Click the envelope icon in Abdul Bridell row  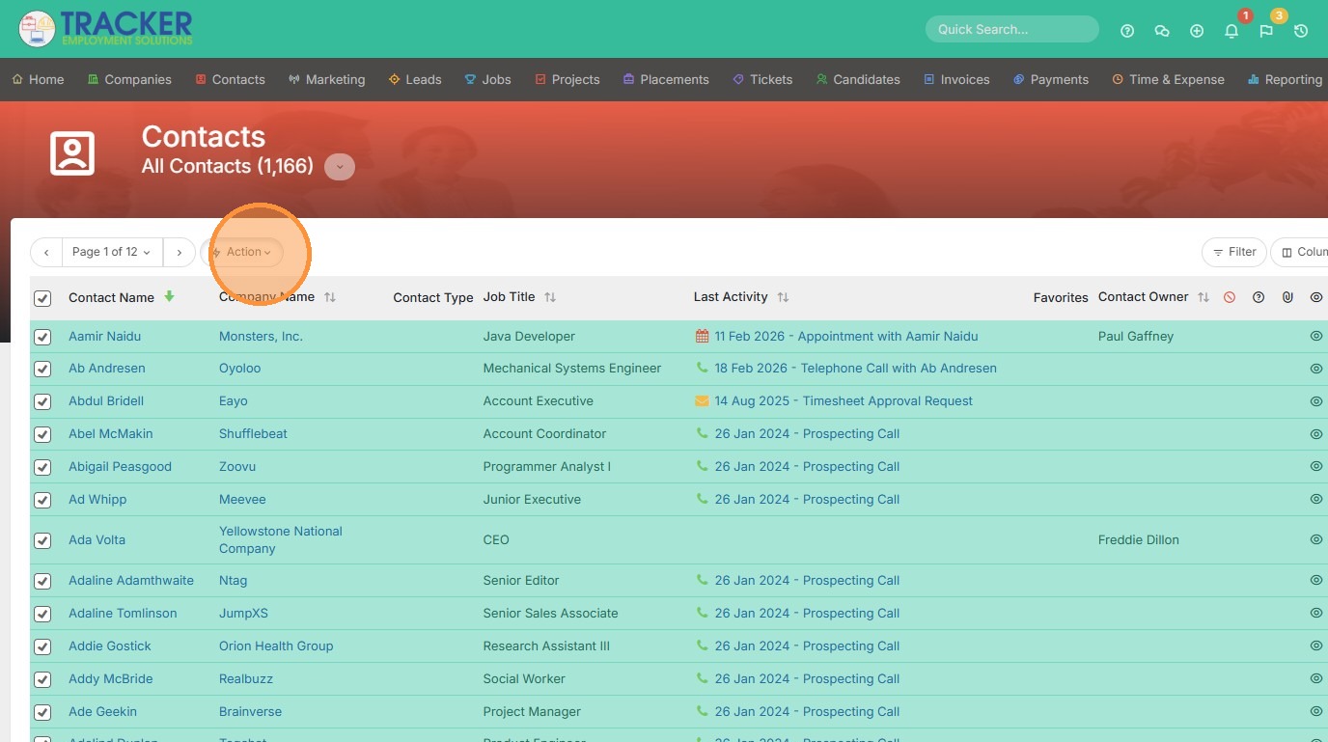[702, 400]
